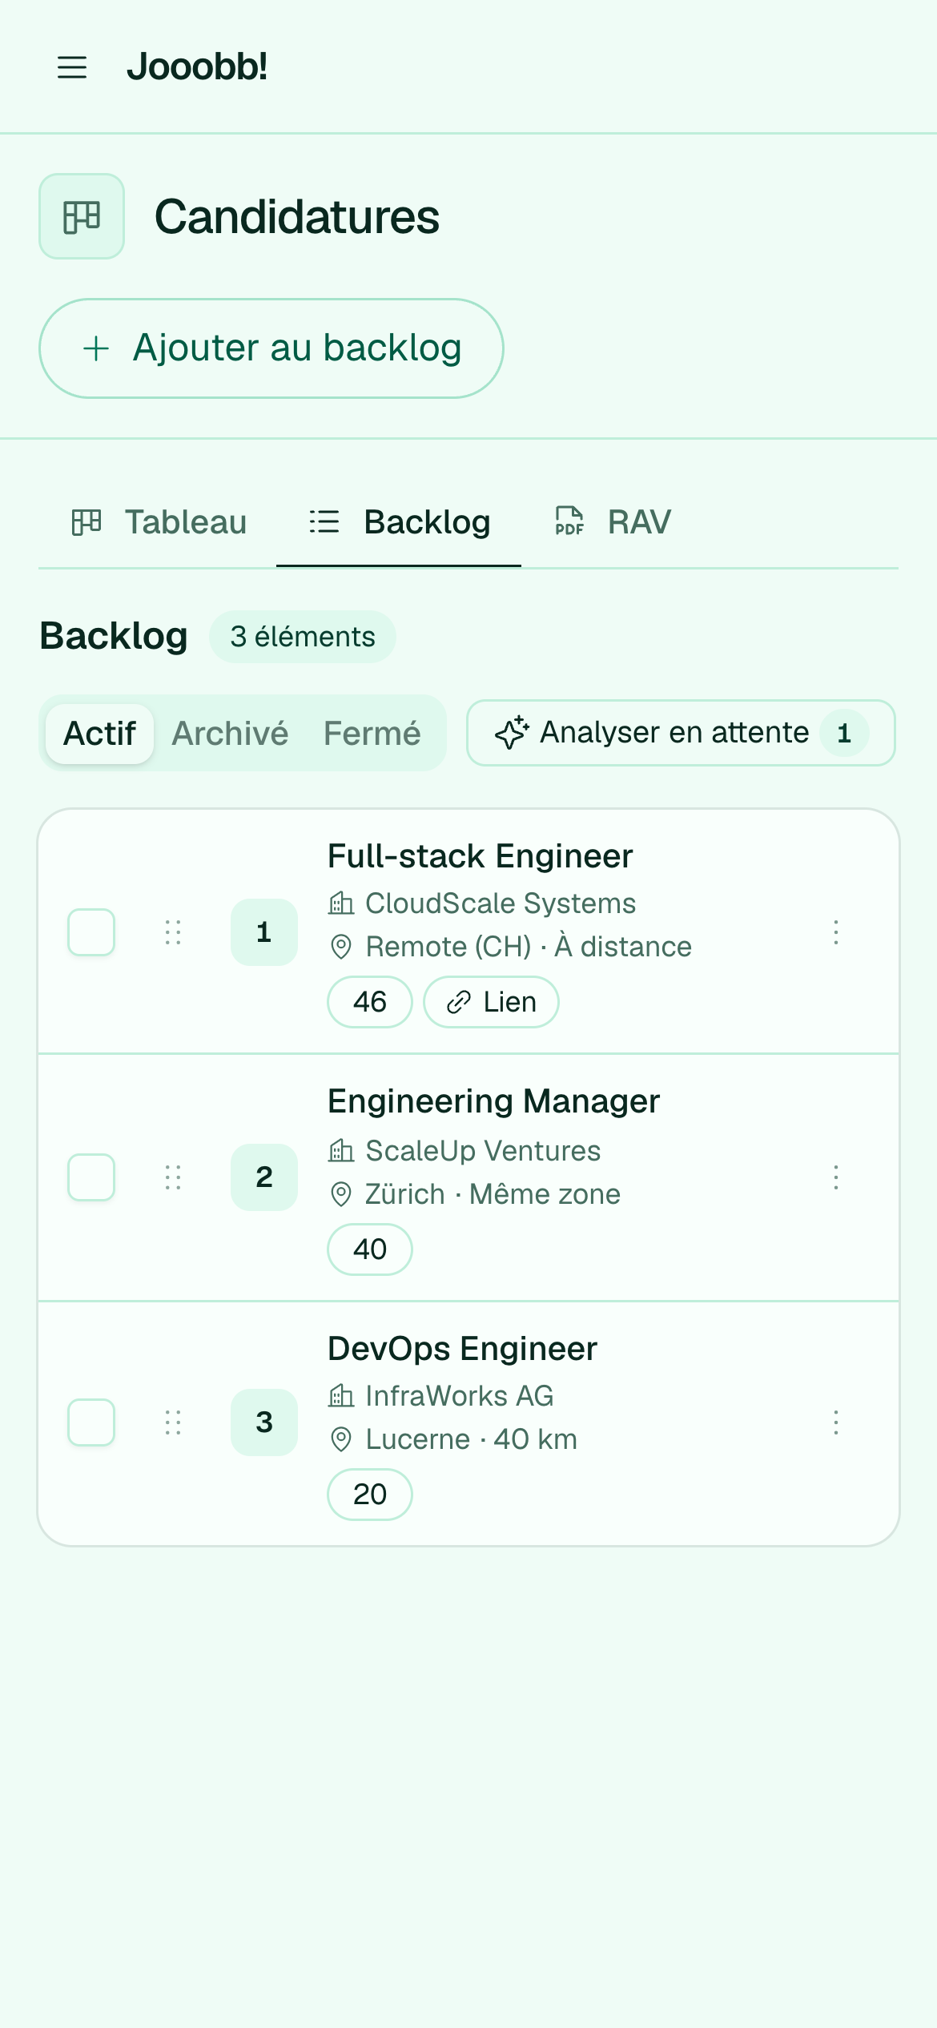Check the Full-stack Engineer checkbox
Image resolution: width=937 pixels, height=2028 pixels.
(91, 932)
